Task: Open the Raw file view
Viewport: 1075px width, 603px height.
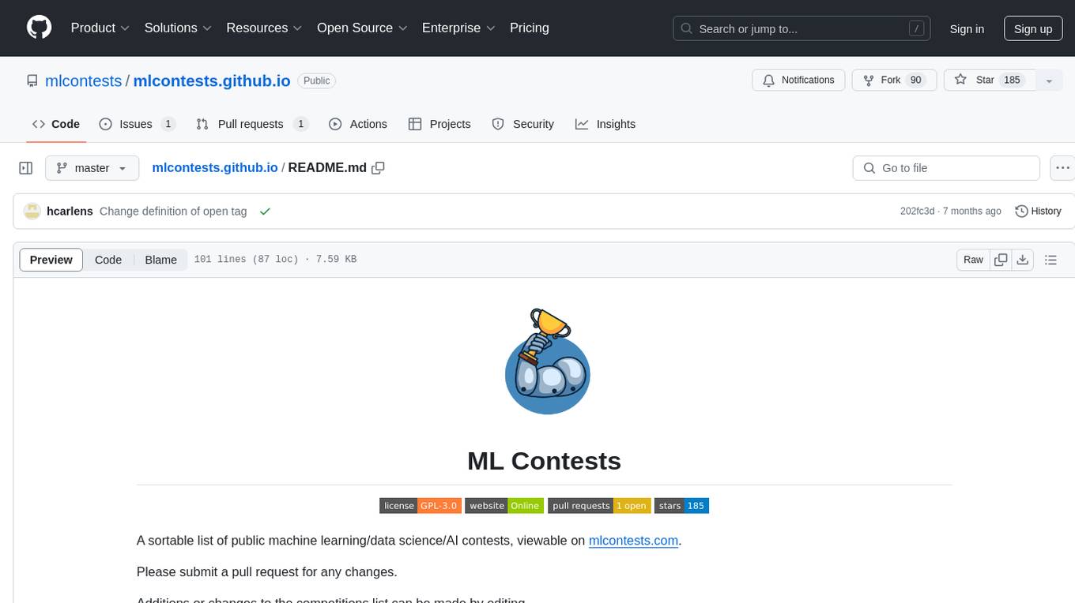Action: pyautogui.click(x=973, y=260)
